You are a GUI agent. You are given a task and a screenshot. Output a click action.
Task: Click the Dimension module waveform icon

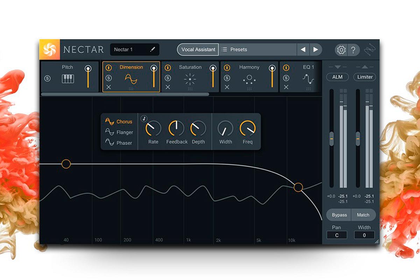pyautogui.click(x=131, y=79)
